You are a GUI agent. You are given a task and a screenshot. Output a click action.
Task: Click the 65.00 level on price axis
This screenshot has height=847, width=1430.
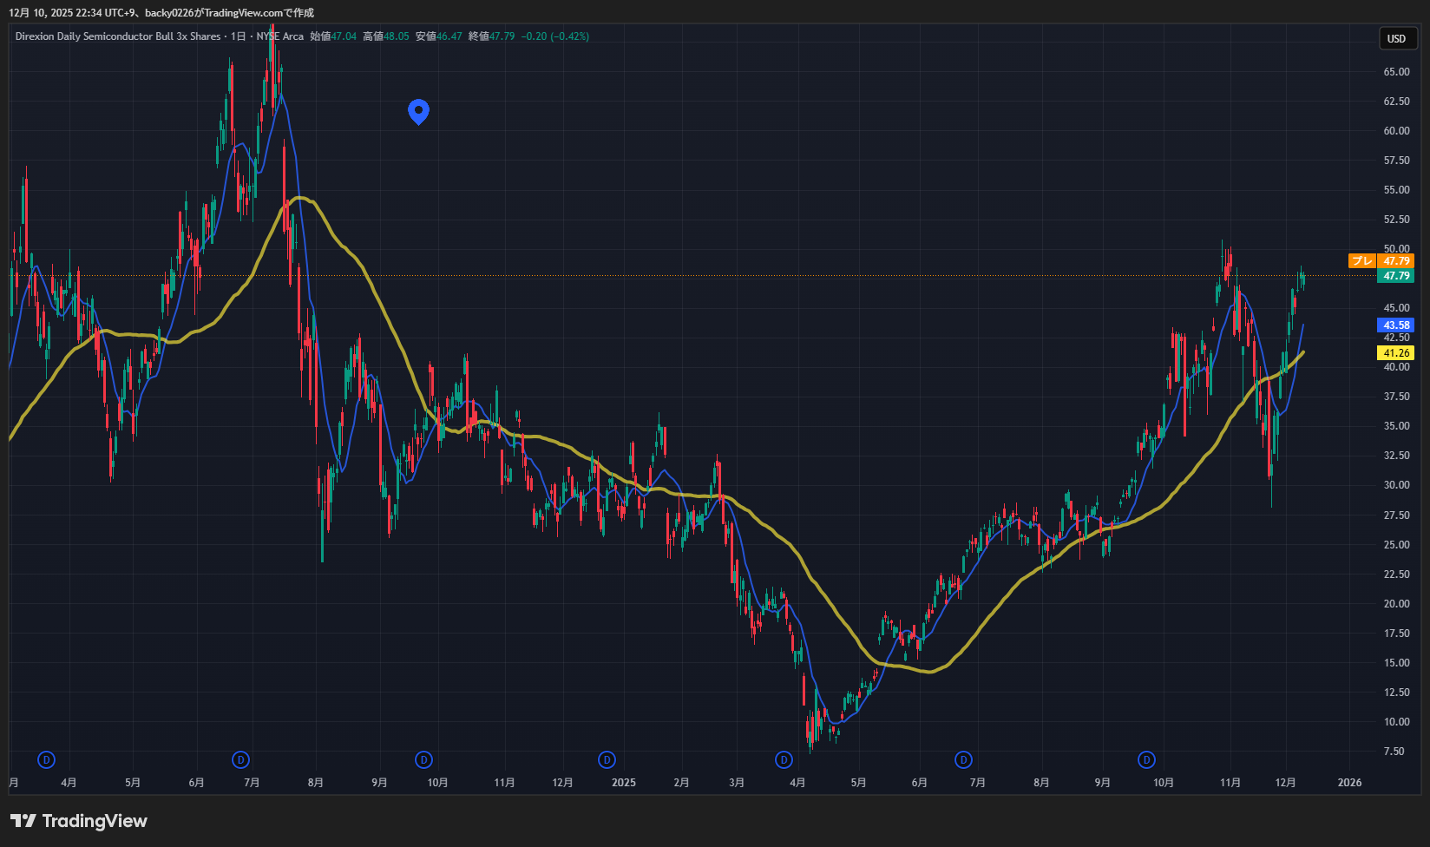1396,72
